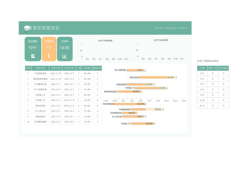
Task: Click the 12/9 label on Gantt axis
Action: click(x=158, y=101)
